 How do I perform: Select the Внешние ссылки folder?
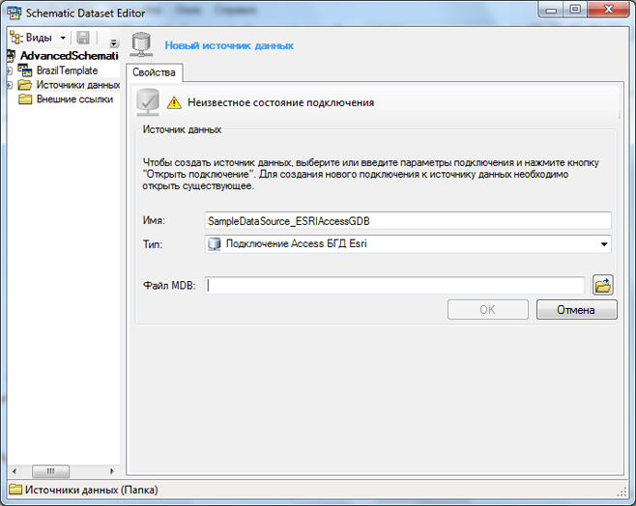point(74,99)
